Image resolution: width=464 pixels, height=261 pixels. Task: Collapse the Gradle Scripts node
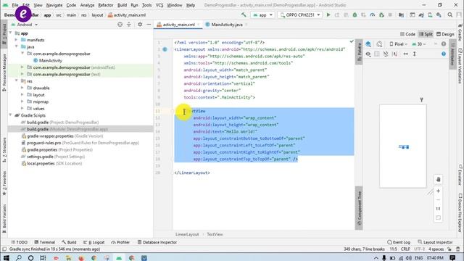point(11,115)
